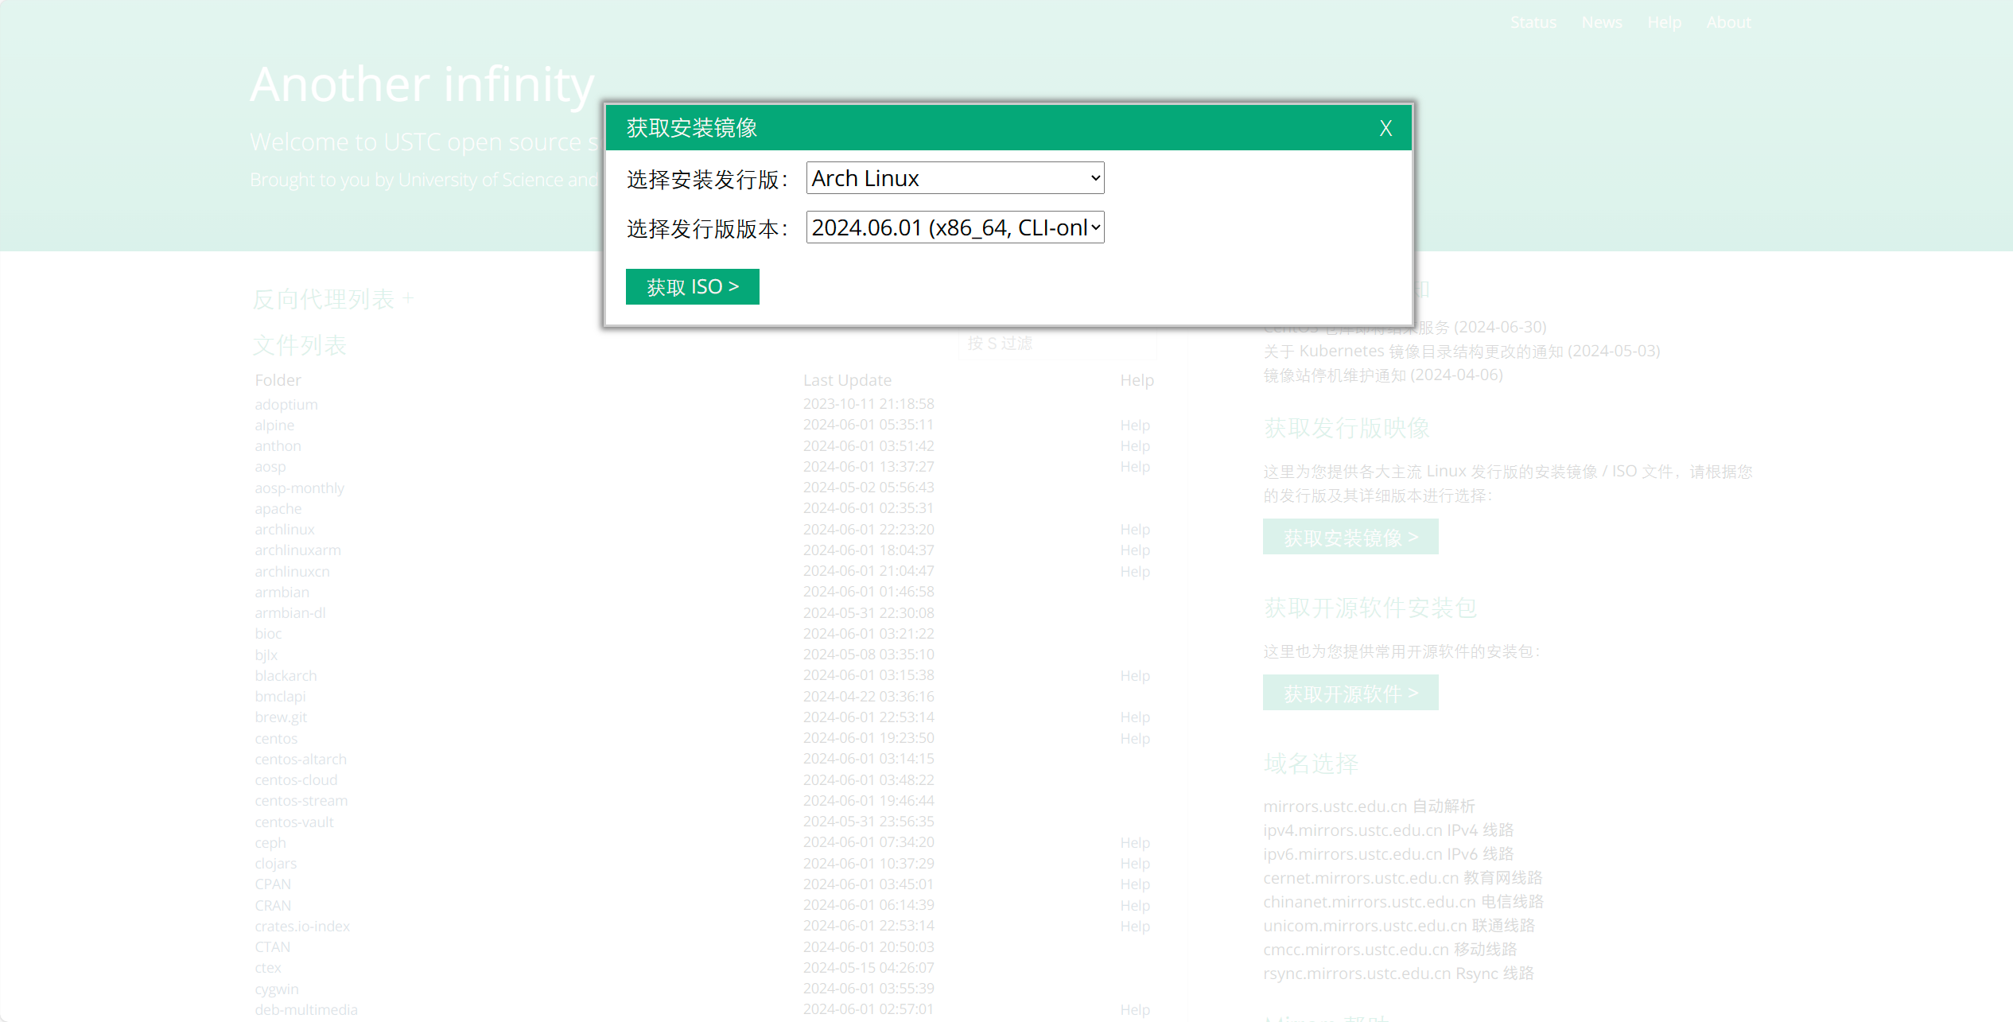Open the adoptium folder

pos(286,404)
